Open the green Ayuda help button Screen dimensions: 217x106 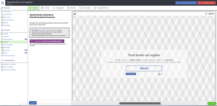tap(212, 103)
